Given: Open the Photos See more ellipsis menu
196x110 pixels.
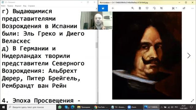Looking at the screenshot, I should coord(192,8).
